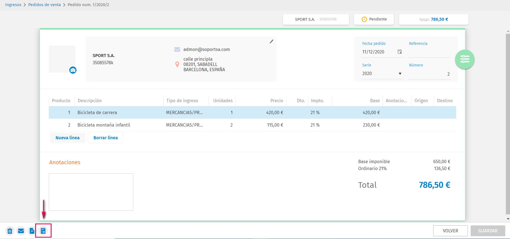
Task: Click the 230,00 € base cell
Action: tap(371, 125)
